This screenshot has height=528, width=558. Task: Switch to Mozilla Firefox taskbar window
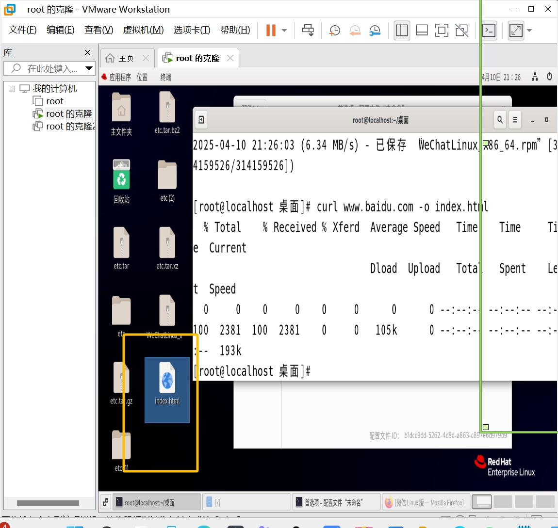pos(426,502)
